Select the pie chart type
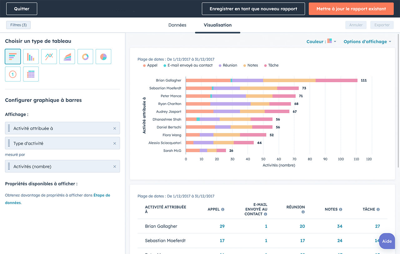The width and height of the screenshot is (400, 254). [x=103, y=57]
